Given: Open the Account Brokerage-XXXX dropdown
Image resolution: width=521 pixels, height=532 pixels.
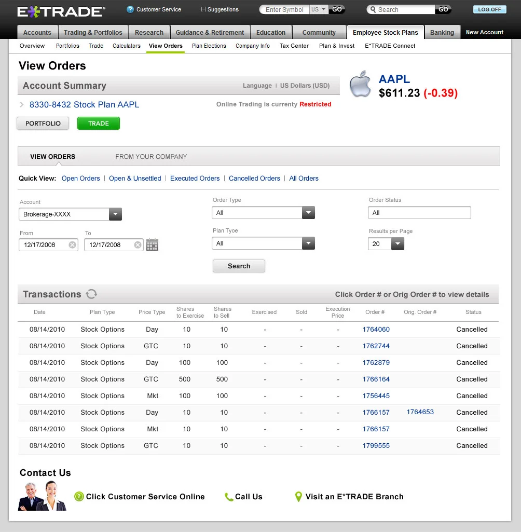Looking at the screenshot, I should 115,214.
